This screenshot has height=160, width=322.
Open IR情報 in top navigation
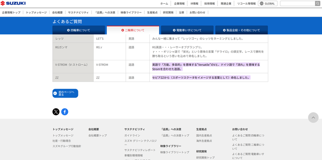pyautogui.click(x=194, y=3)
